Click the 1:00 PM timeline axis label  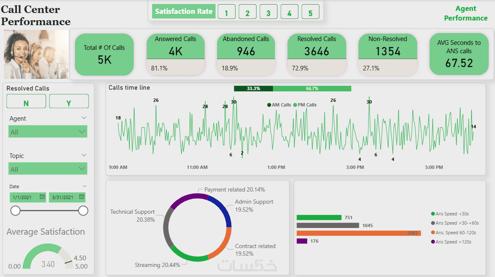pos(276,167)
